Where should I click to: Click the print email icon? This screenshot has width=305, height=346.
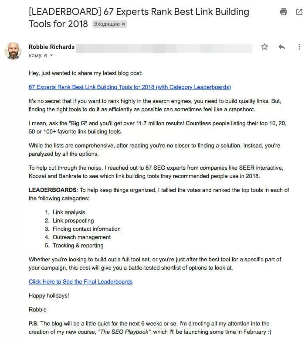click(284, 12)
